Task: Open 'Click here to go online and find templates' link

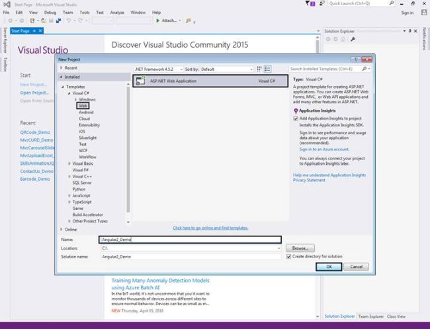Action: (210, 228)
